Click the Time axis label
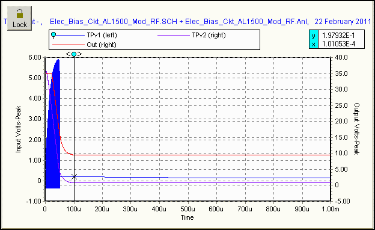 187,217
